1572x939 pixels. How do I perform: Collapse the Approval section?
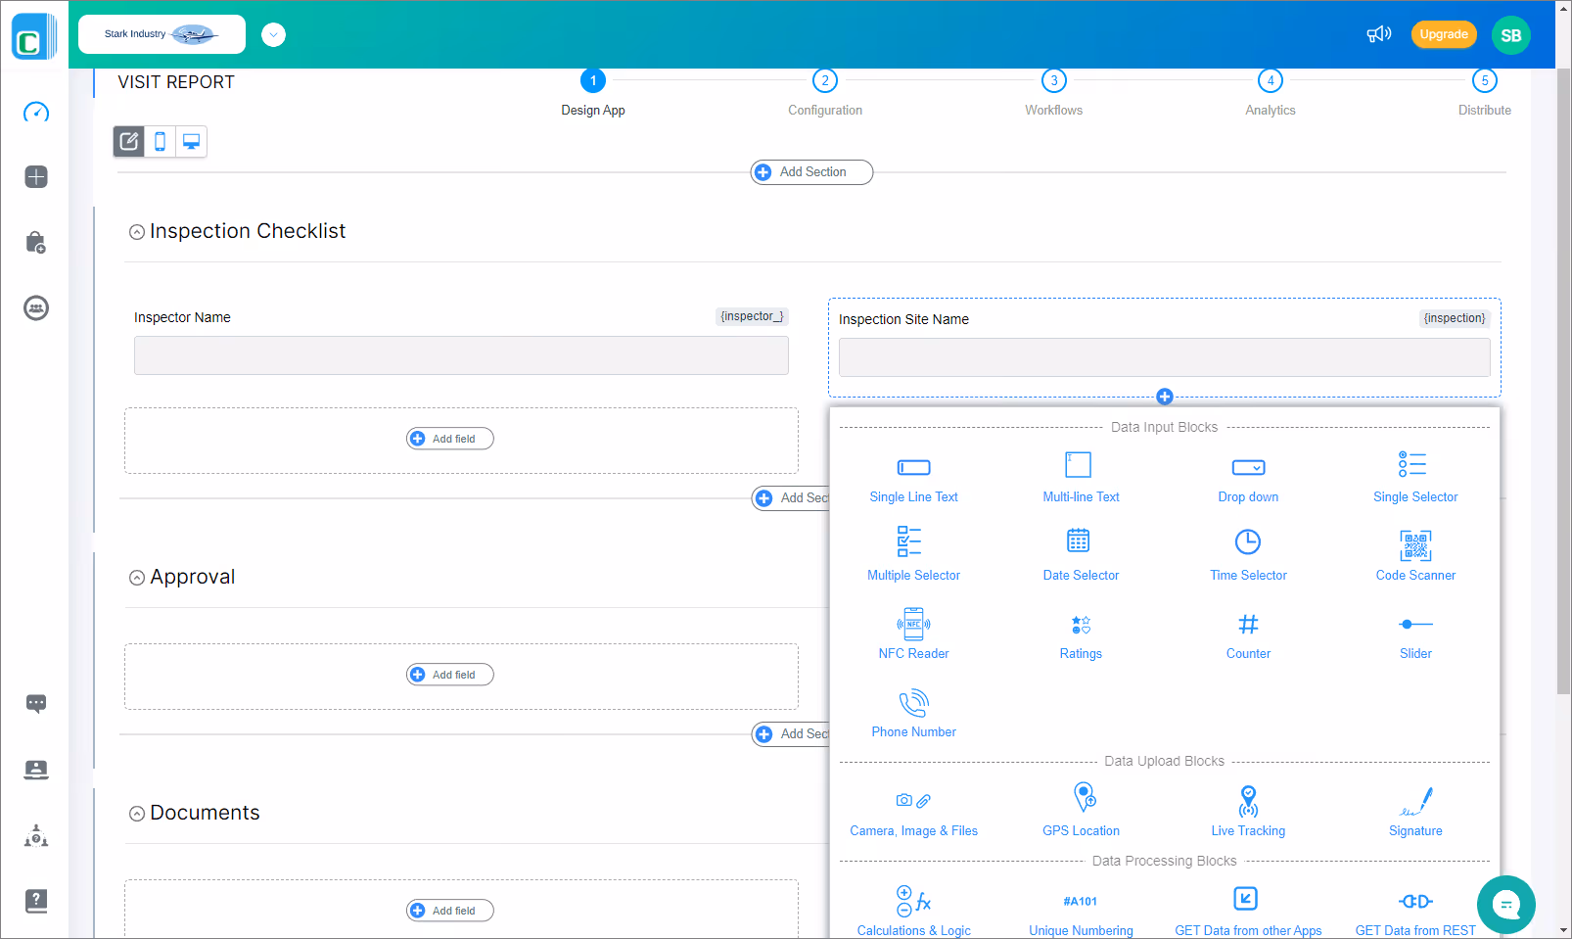tap(137, 577)
